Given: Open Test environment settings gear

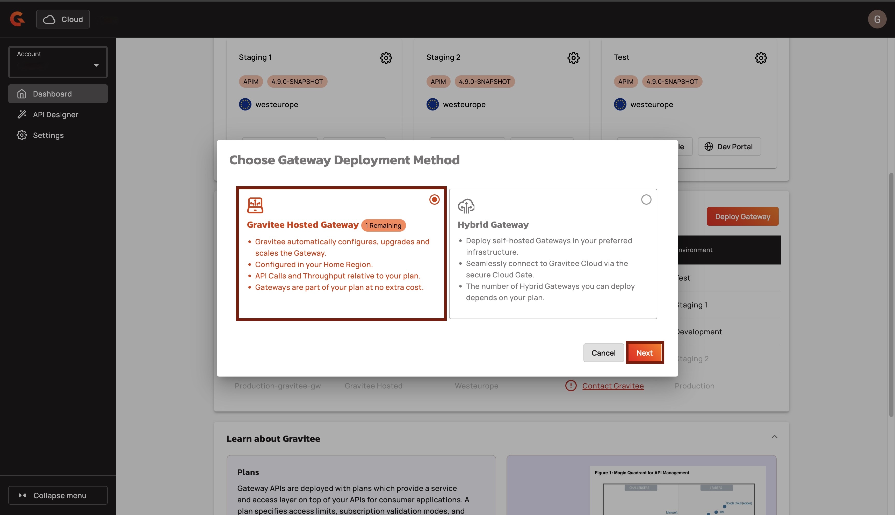Looking at the screenshot, I should click(x=761, y=58).
